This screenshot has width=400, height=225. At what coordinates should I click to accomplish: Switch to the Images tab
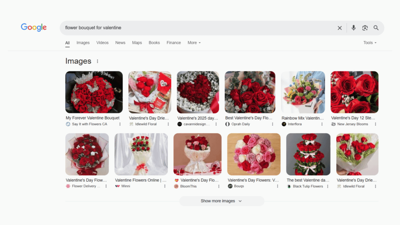83,43
